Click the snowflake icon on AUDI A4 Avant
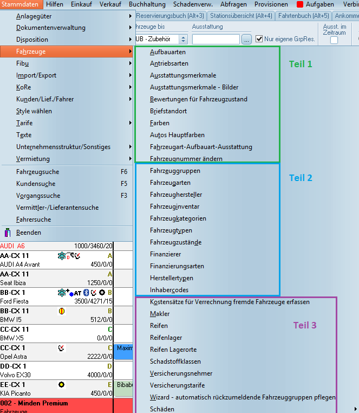The width and height of the screenshot is (359, 413). [61, 256]
